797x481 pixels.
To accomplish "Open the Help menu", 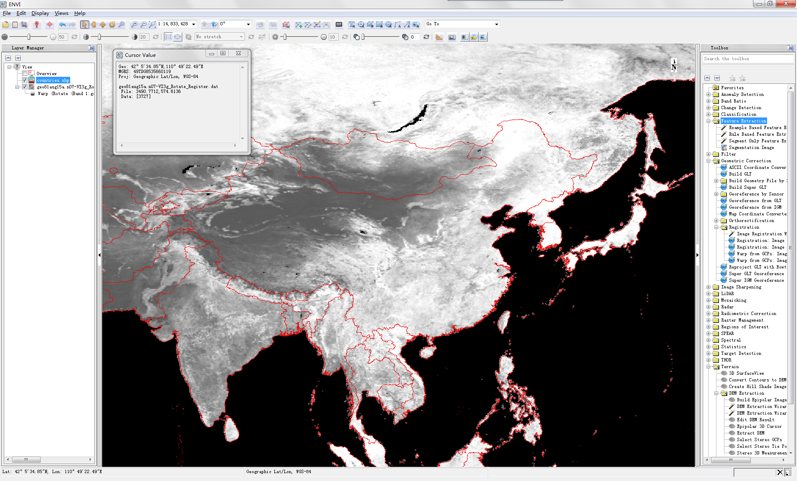I will tap(80, 13).
